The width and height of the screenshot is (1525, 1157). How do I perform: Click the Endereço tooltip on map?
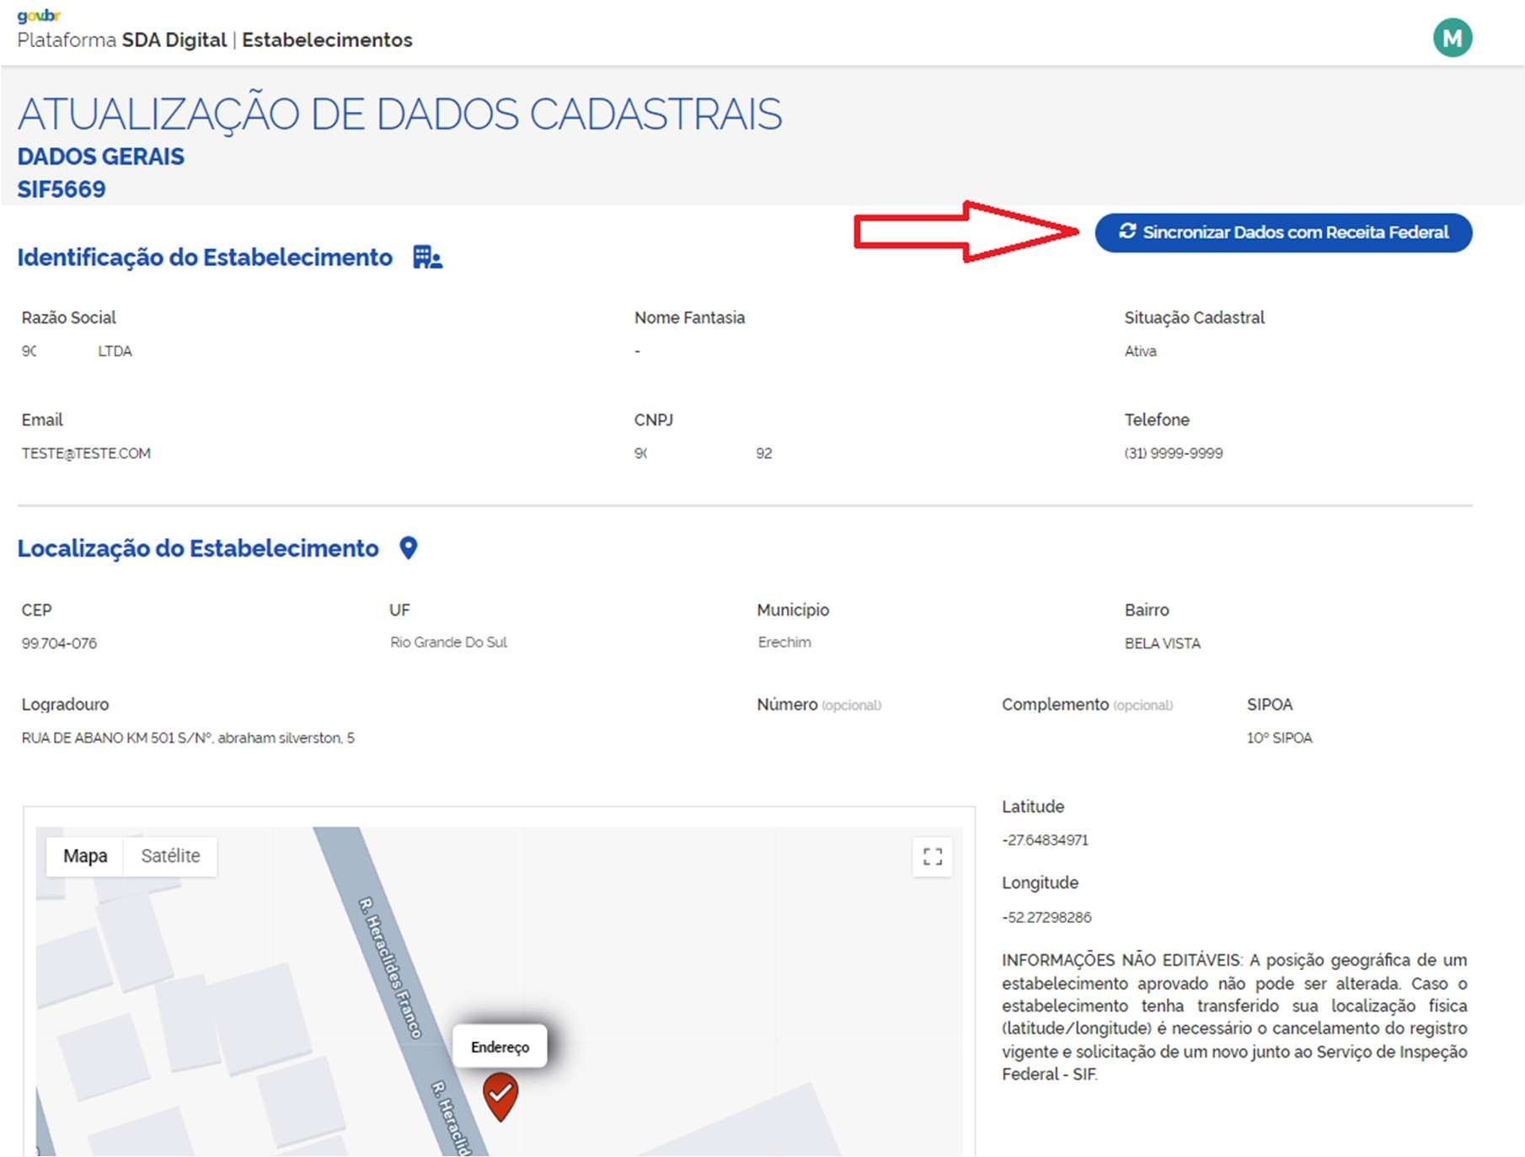coord(500,1047)
